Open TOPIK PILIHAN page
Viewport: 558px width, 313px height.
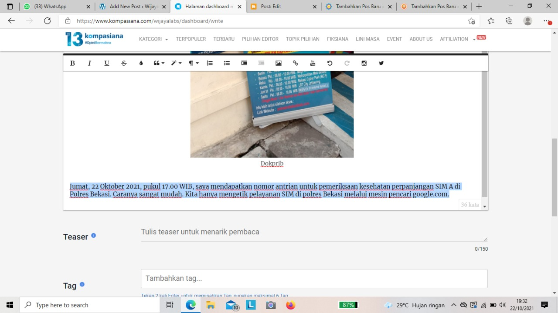pos(303,39)
